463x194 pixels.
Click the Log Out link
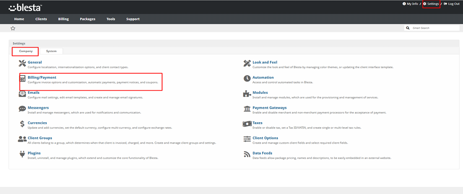pos(452,4)
